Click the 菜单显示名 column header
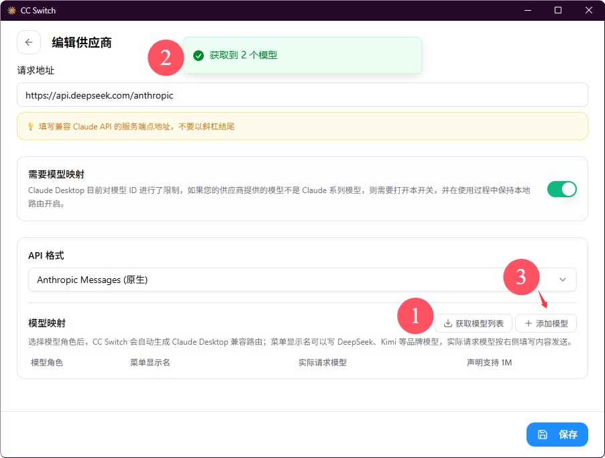The height and width of the screenshot is (458, 605). tap(150, 363)
